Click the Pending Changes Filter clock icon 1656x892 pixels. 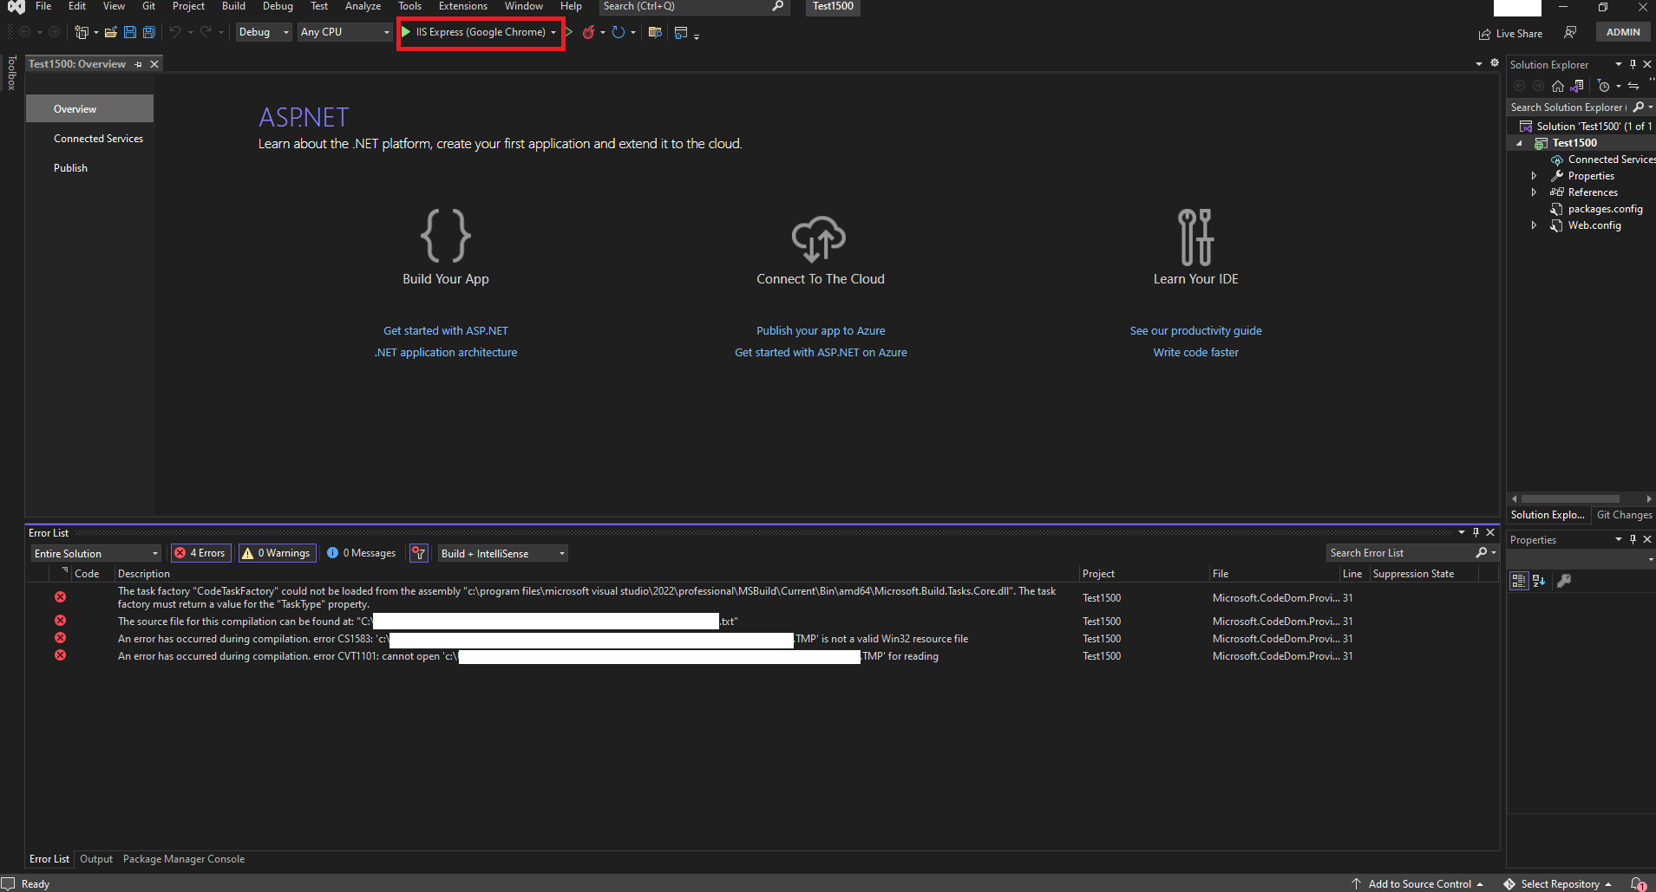1604,86
